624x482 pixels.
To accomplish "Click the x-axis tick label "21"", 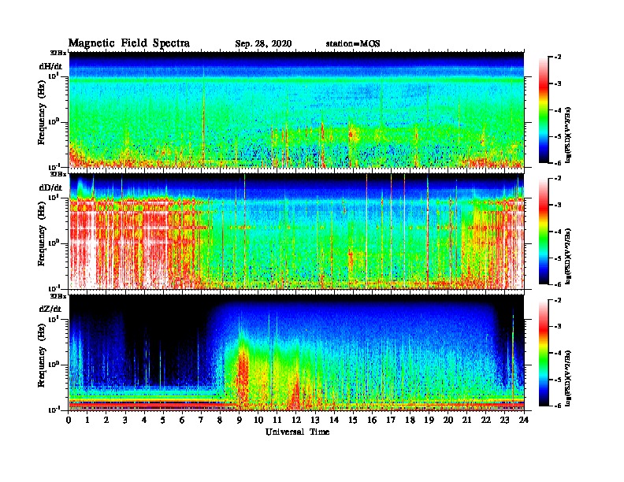I will pos(466,421).
